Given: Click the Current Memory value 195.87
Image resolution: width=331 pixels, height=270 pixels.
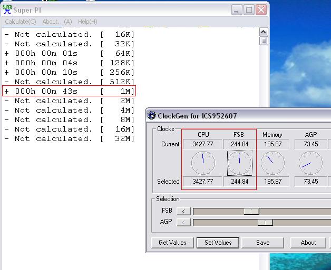Looking at the screenshot, I should coord(272,144).
